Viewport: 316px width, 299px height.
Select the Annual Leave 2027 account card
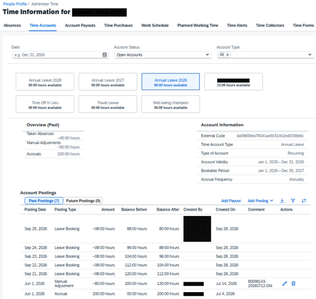pyautogui.click(x=108, y=81)
